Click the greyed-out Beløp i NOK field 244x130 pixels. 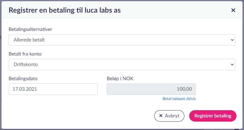pyautogui.click(x=151, y=89)
